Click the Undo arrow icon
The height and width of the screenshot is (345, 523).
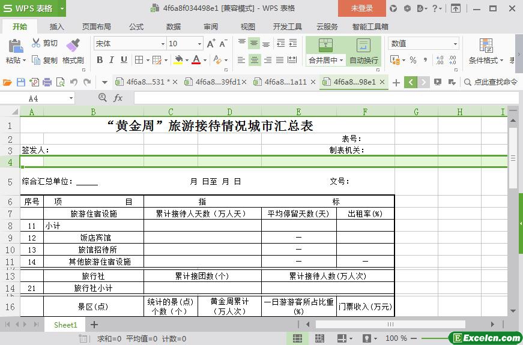point(73,82)
